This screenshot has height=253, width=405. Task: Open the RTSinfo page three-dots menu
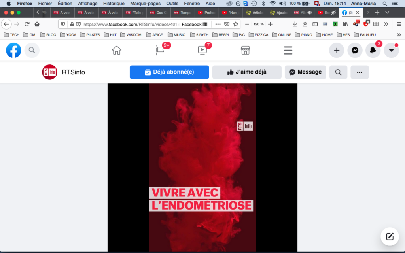coord(360,72)
